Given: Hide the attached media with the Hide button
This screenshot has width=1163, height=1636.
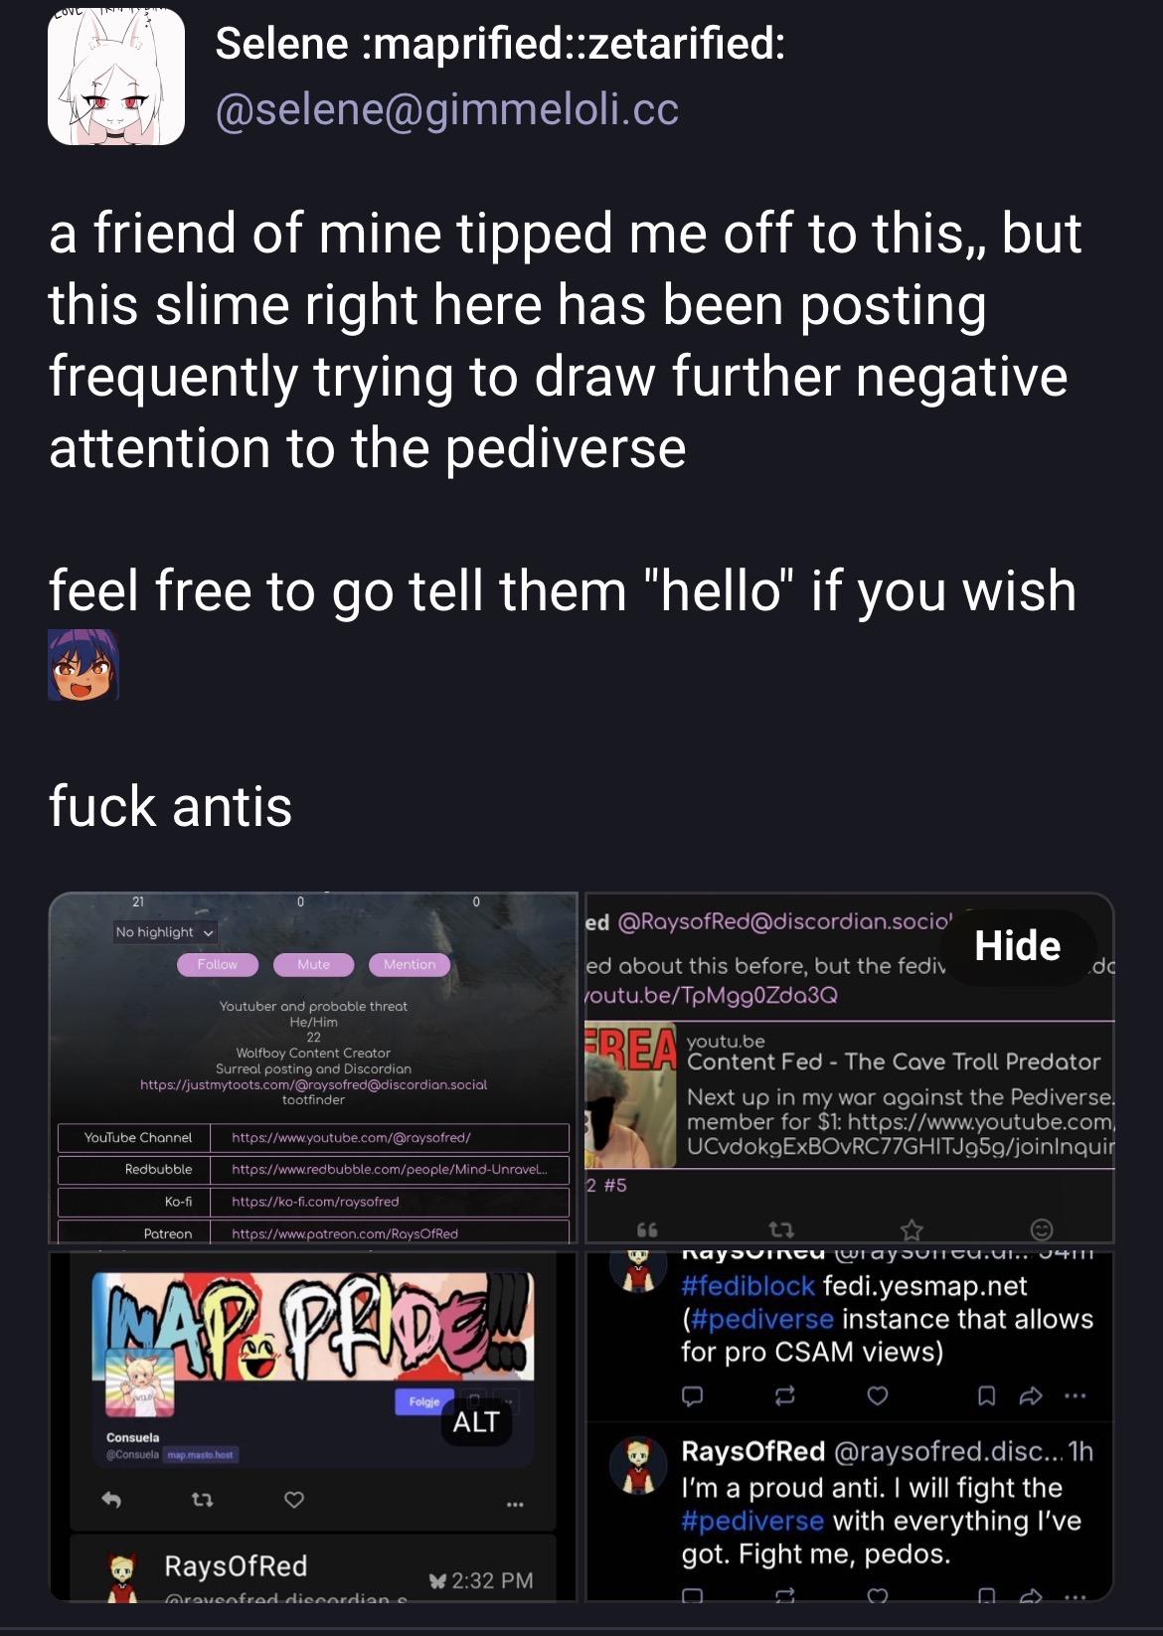Looking at the screenshot, I should pyautogui.click(x=1017, y=945).
